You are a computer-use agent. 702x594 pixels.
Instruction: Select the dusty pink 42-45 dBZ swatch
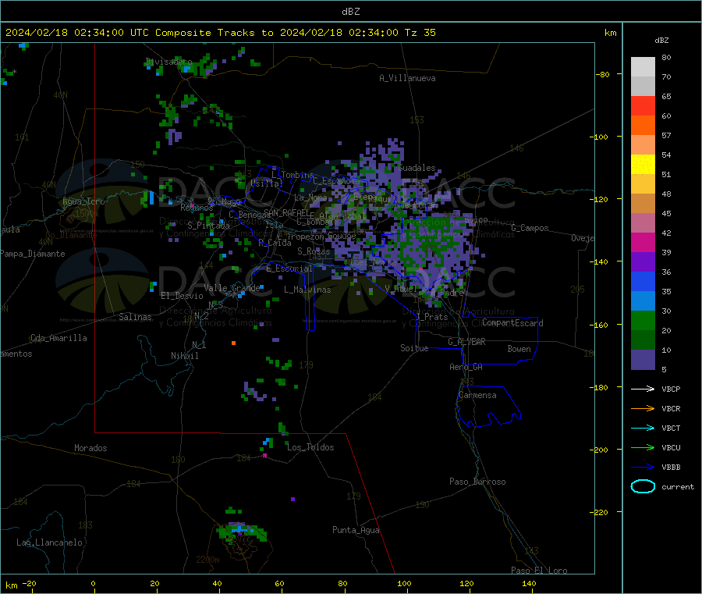tap(643, 222)
